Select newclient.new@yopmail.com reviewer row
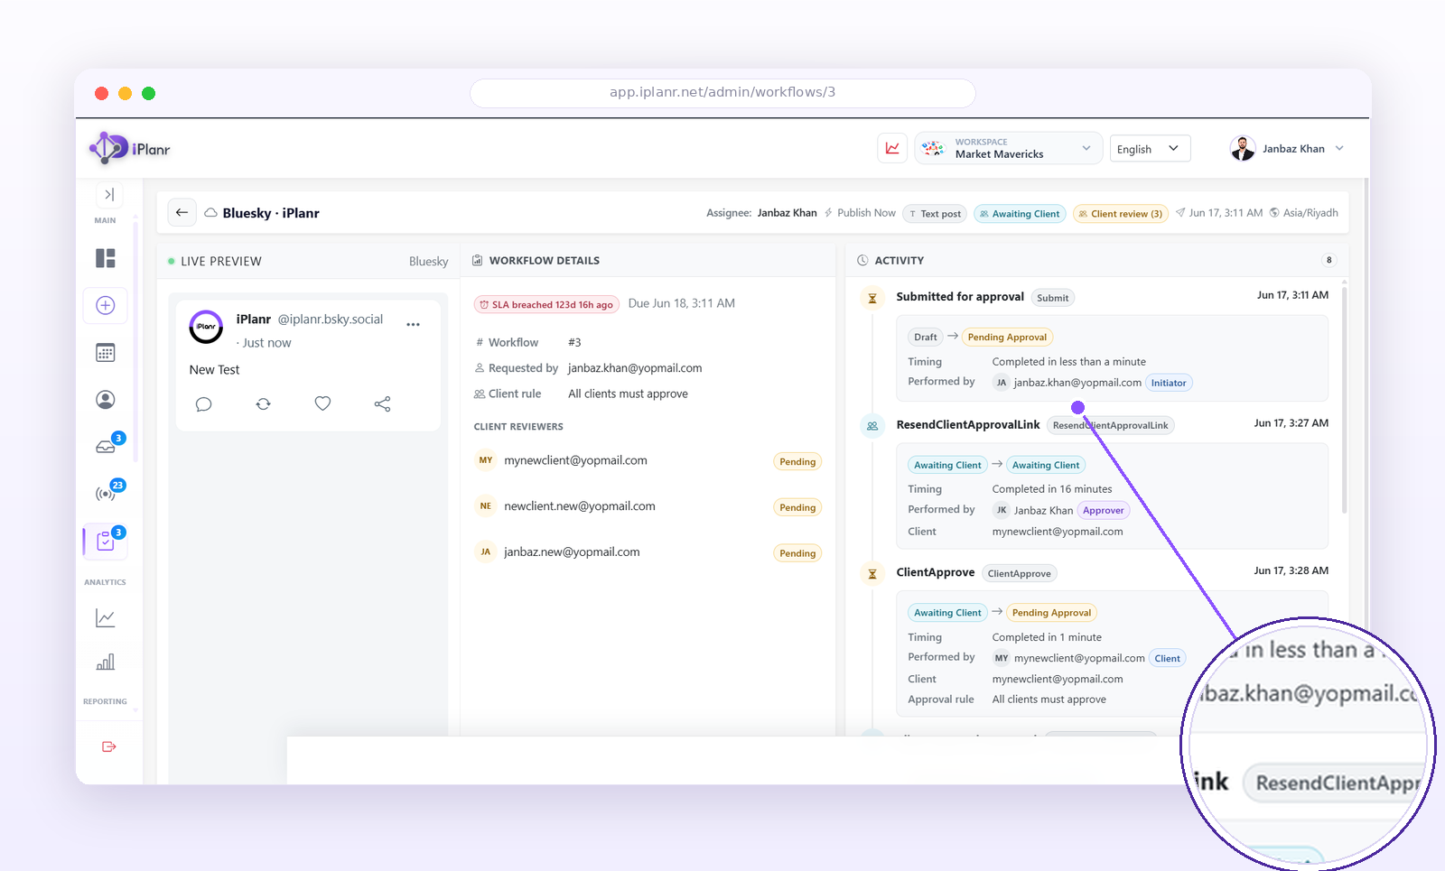1445x871 pixels. [648, 506]
